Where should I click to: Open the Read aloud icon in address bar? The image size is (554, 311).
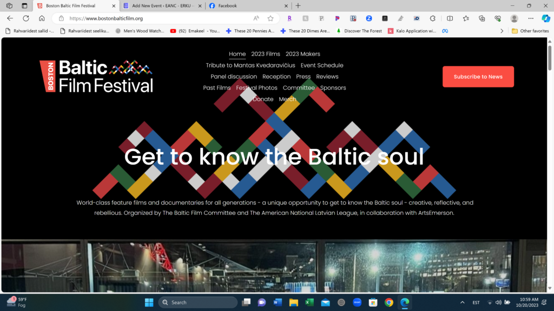coord(256,18)
